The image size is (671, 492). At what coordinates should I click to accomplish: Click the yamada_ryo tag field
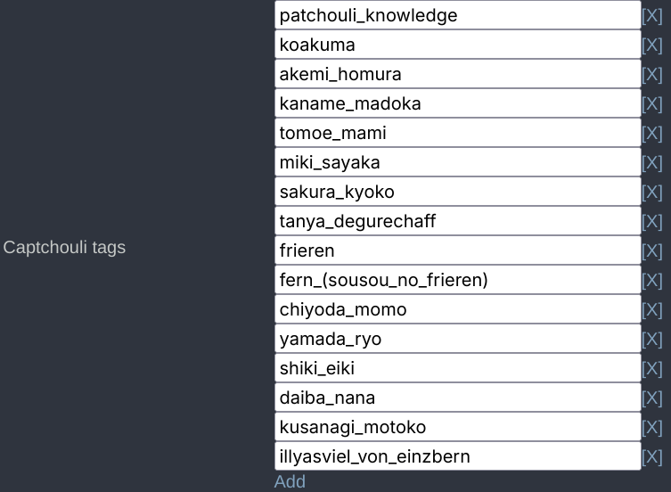tap(457, 339)
